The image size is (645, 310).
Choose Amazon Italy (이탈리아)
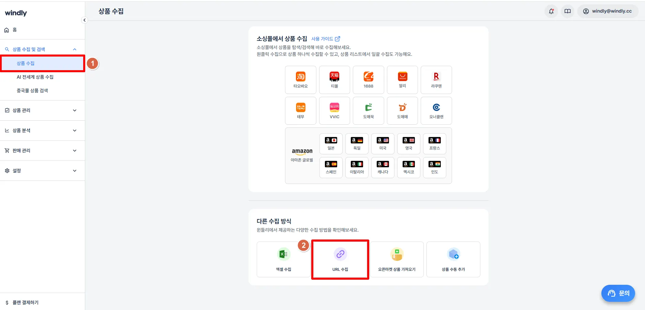(x=357, y=168)
